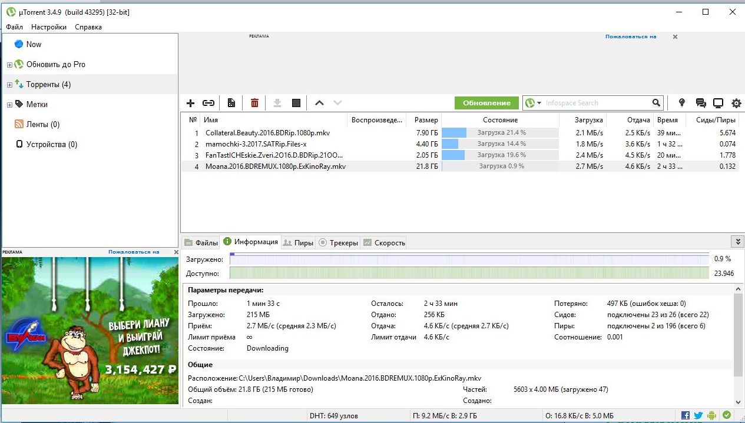Move torrent down the queue with the down arrow

tap(337, 103)
